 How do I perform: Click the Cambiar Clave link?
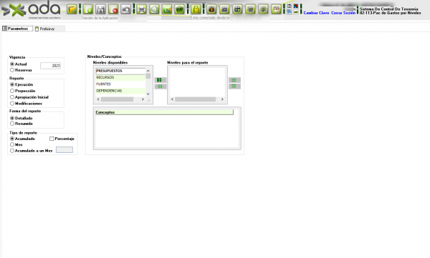point(316,13)
